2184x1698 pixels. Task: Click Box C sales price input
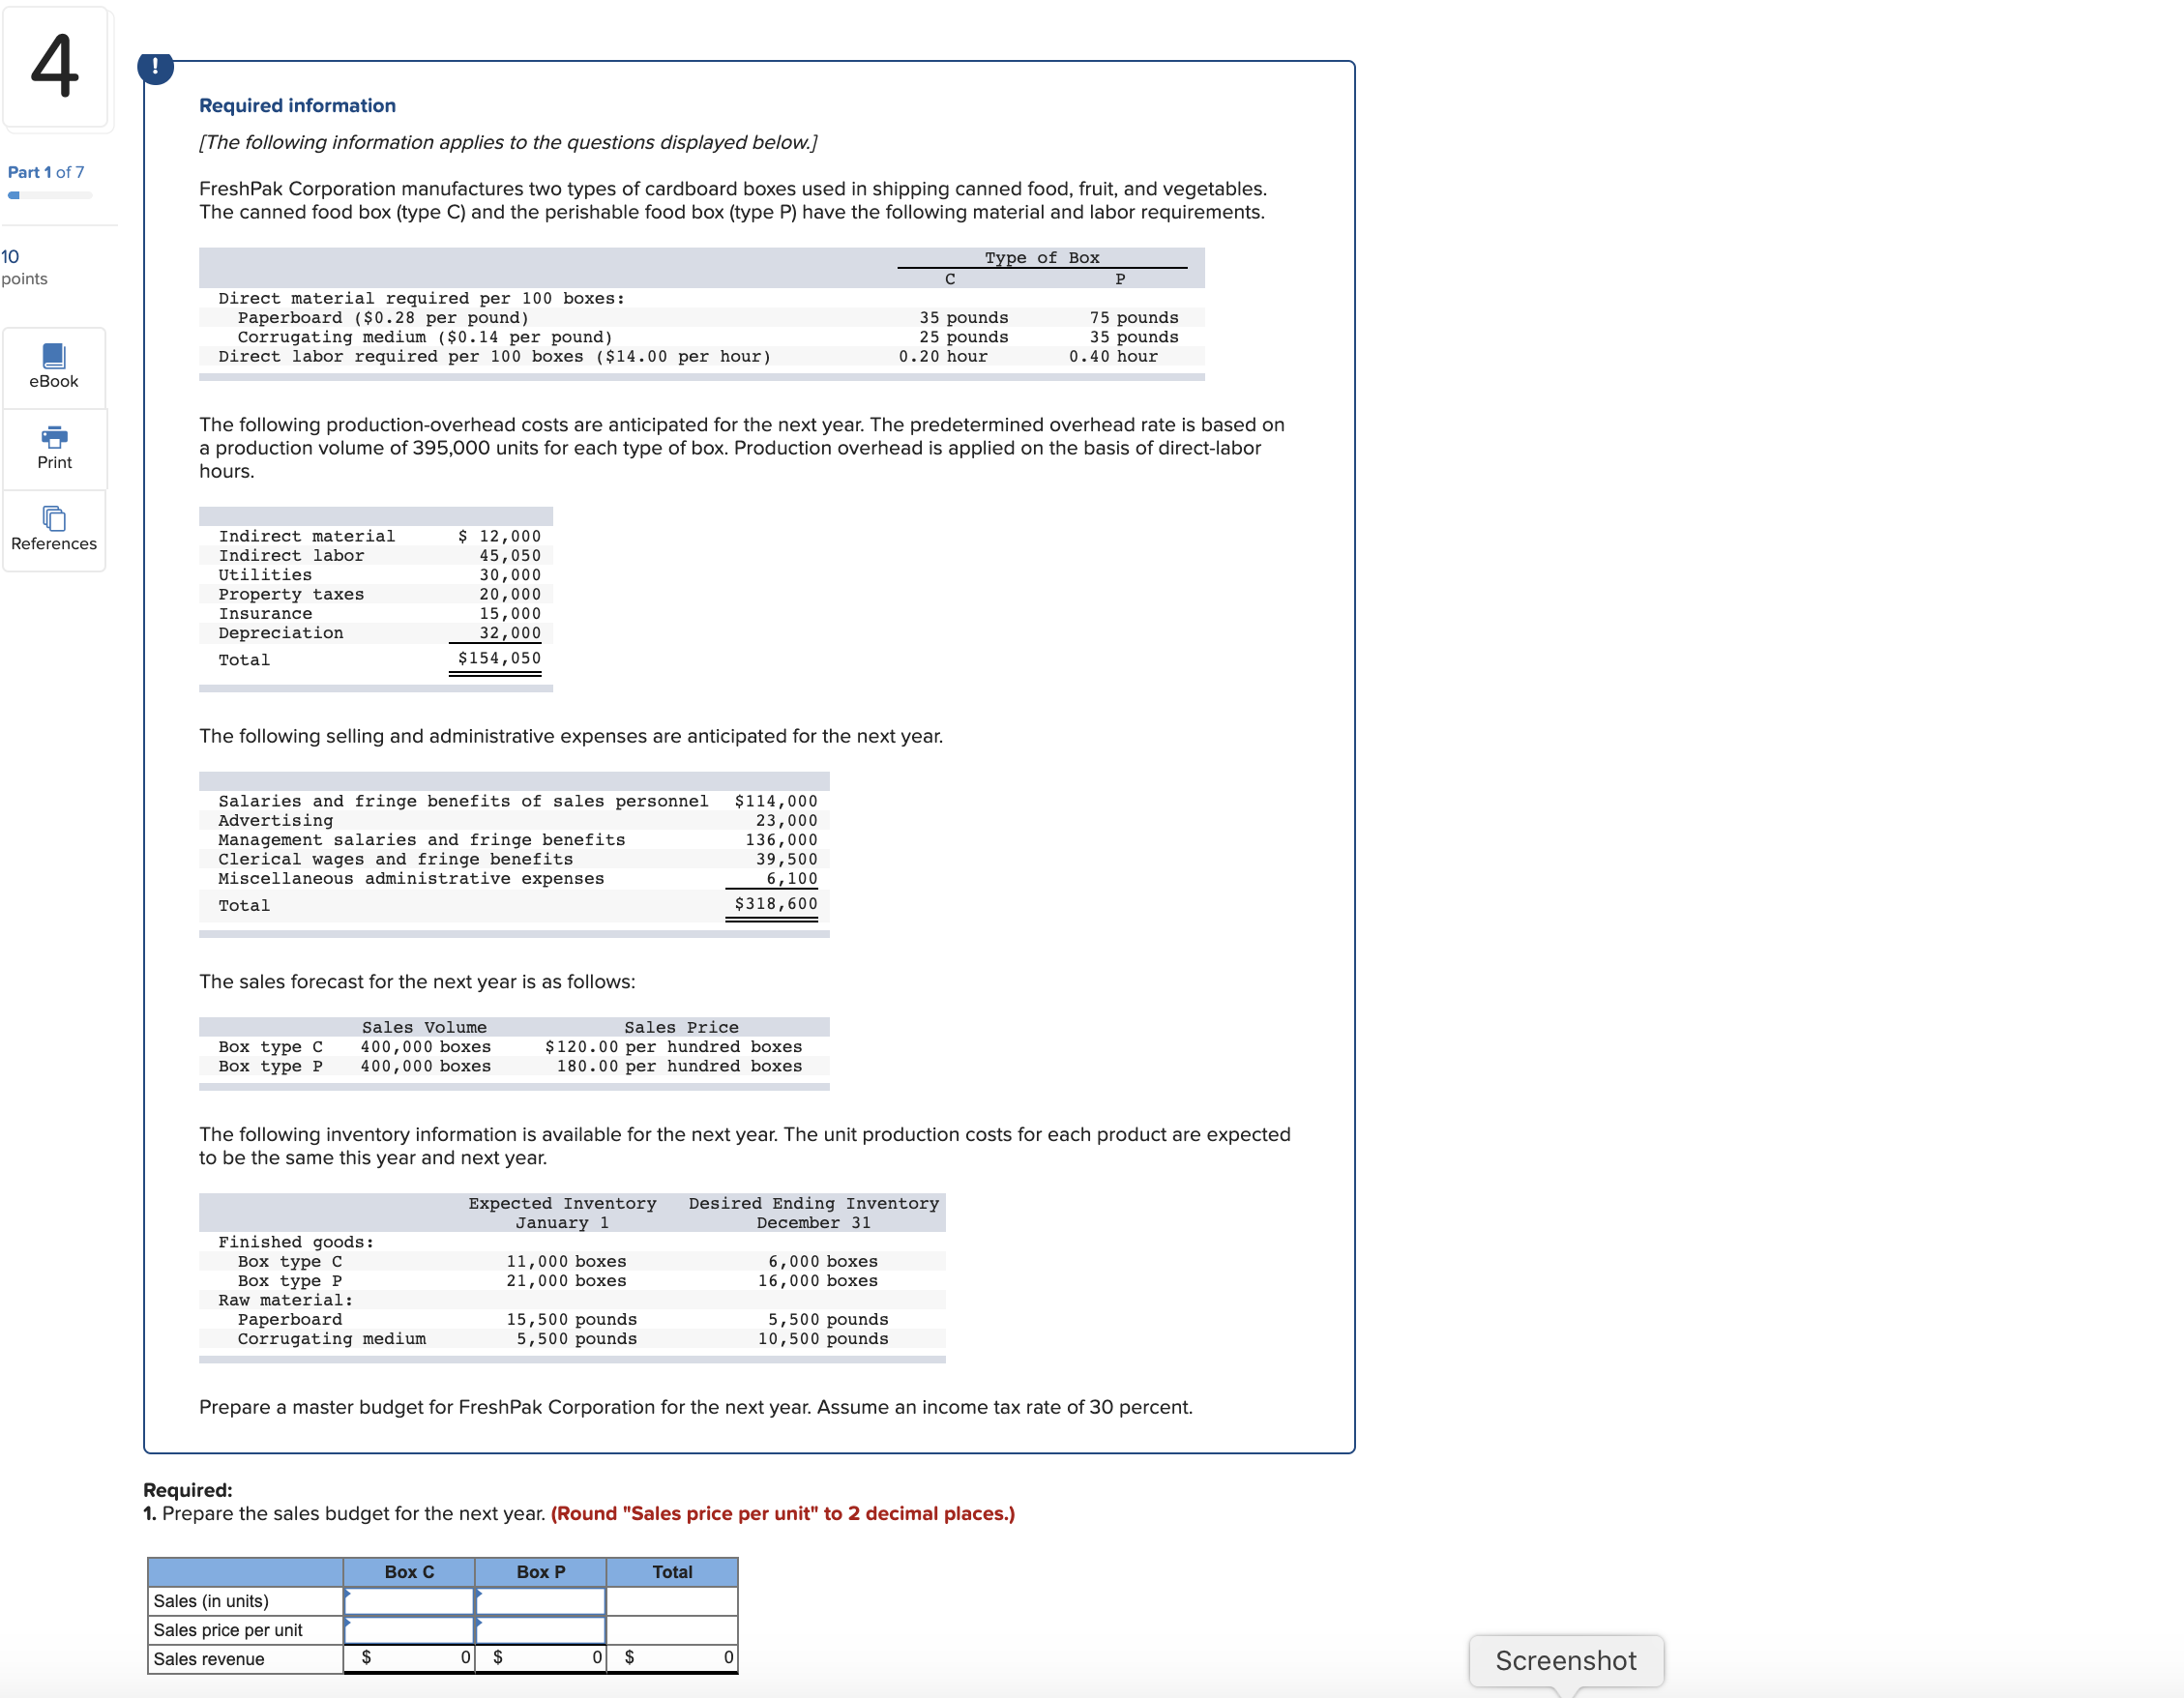[409, 1629]
